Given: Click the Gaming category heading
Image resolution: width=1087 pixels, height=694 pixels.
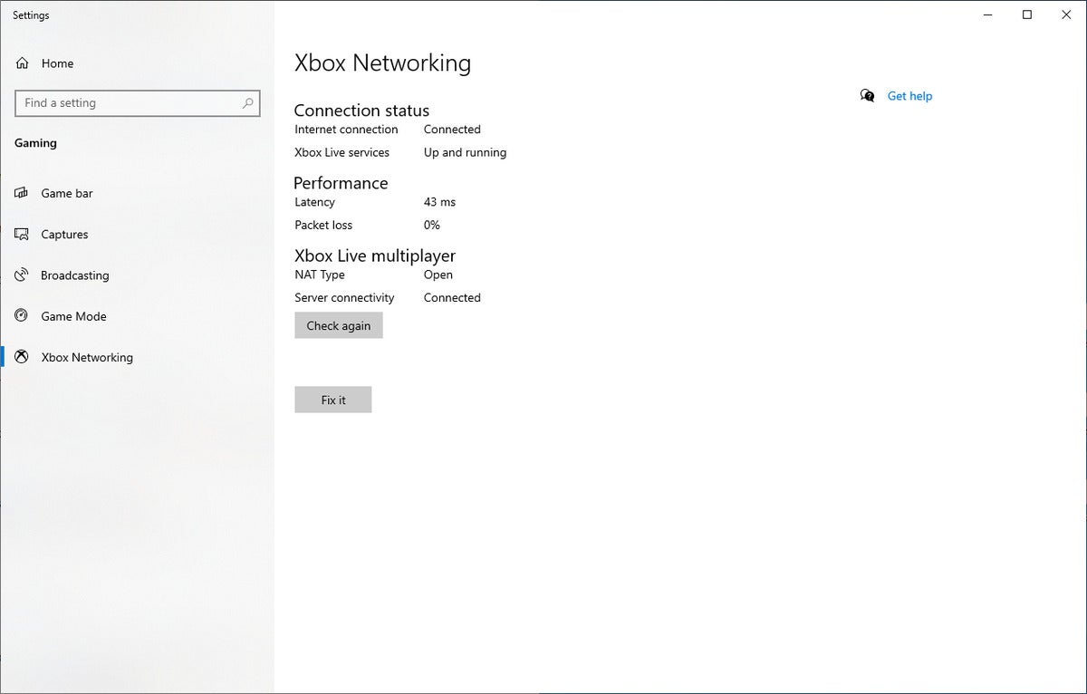Looking at the screenshot, I should pyautogui.click(x=35, y=143).
